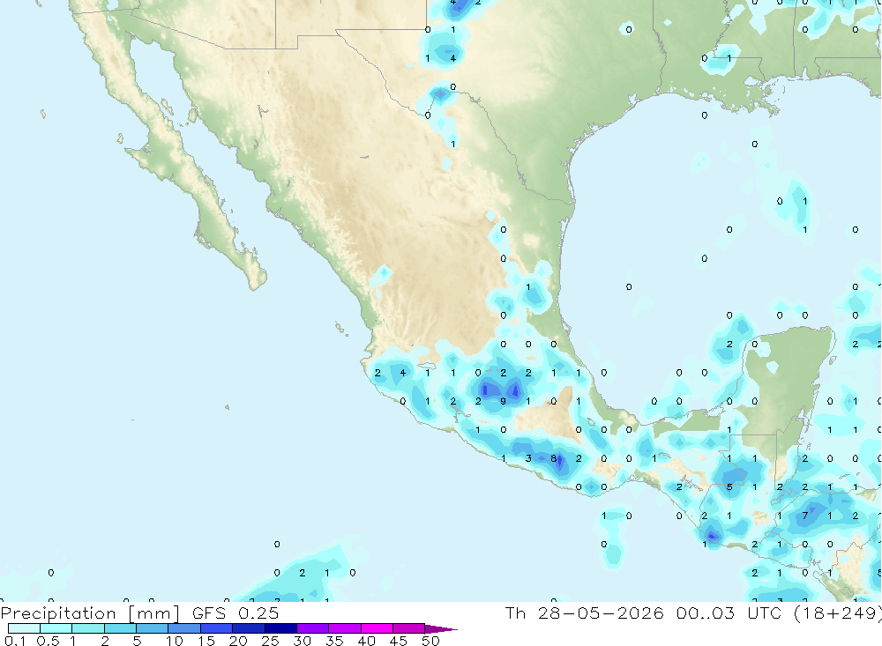Click the legend label "25"

pos(271,641)
